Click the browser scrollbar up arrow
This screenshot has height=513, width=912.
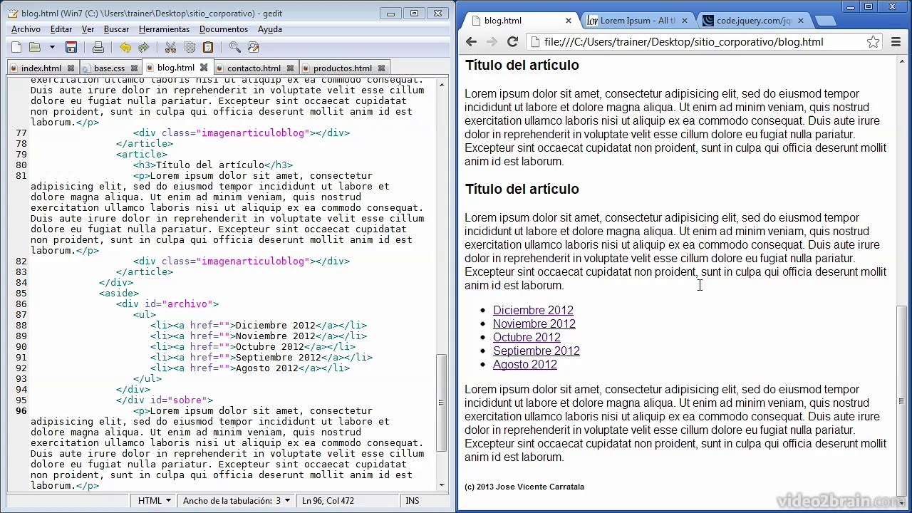coord(901,63)
